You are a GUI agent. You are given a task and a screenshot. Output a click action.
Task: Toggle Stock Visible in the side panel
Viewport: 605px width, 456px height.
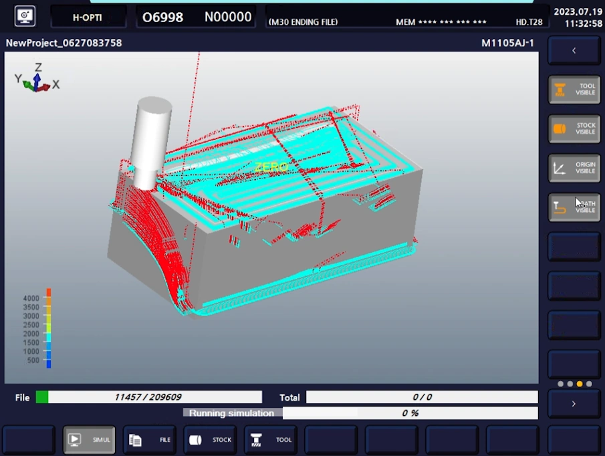pos(574,129)
